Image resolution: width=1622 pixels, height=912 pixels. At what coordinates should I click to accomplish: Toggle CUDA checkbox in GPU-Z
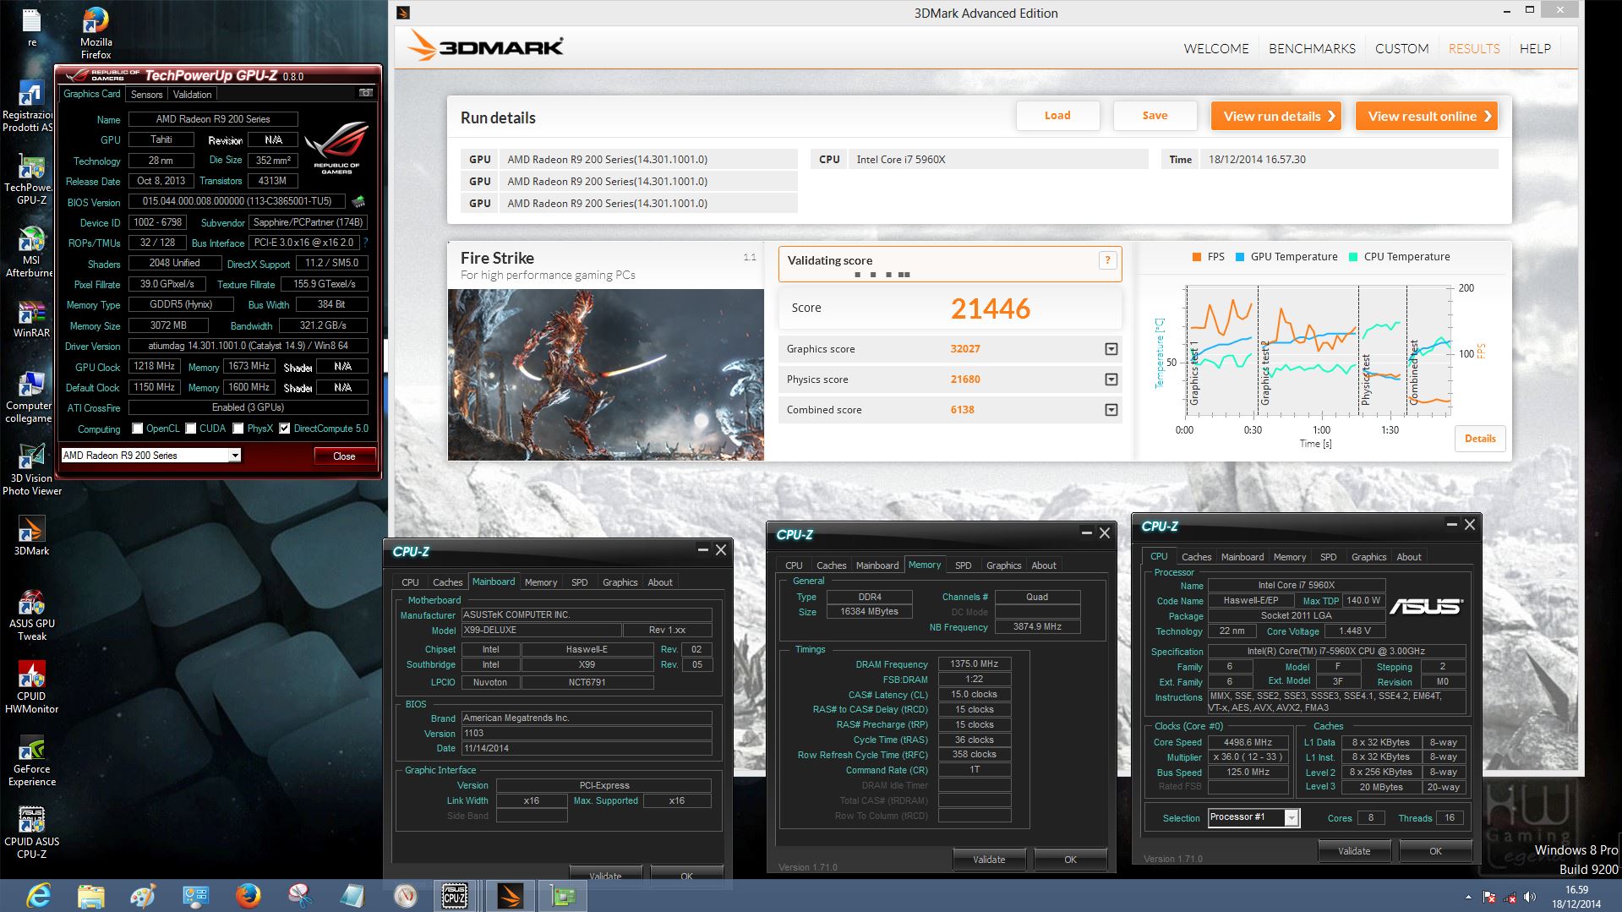pos(191,429)
